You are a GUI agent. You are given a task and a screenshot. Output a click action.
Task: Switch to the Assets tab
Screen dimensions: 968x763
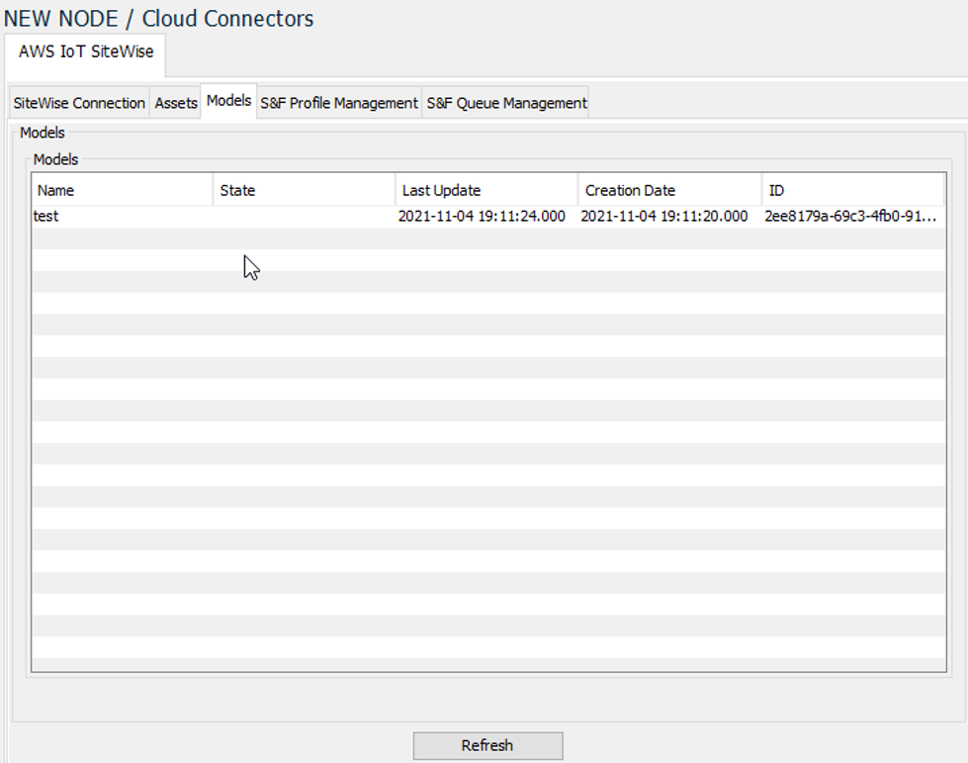click(175, 102)
